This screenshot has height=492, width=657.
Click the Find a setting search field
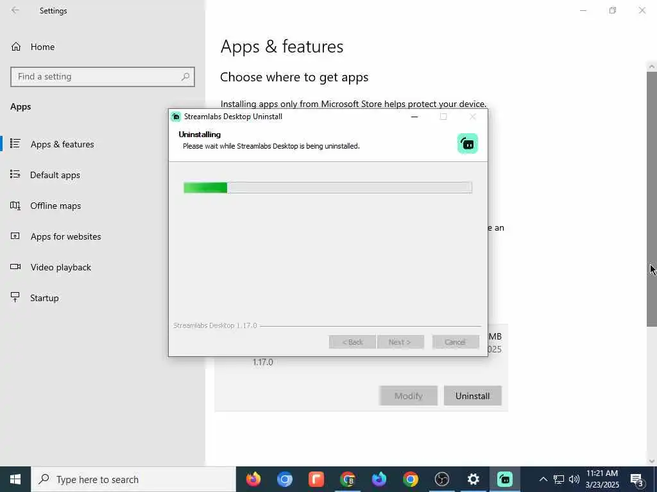(x=102, y=77)
